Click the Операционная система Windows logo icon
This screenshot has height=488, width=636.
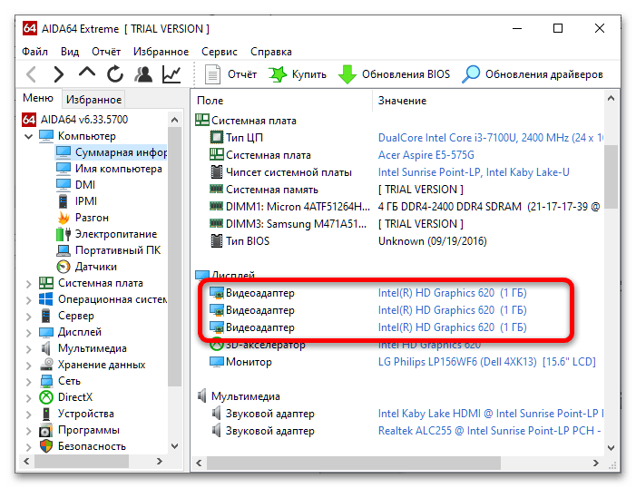pyautogui.click(x=46, y=299)
